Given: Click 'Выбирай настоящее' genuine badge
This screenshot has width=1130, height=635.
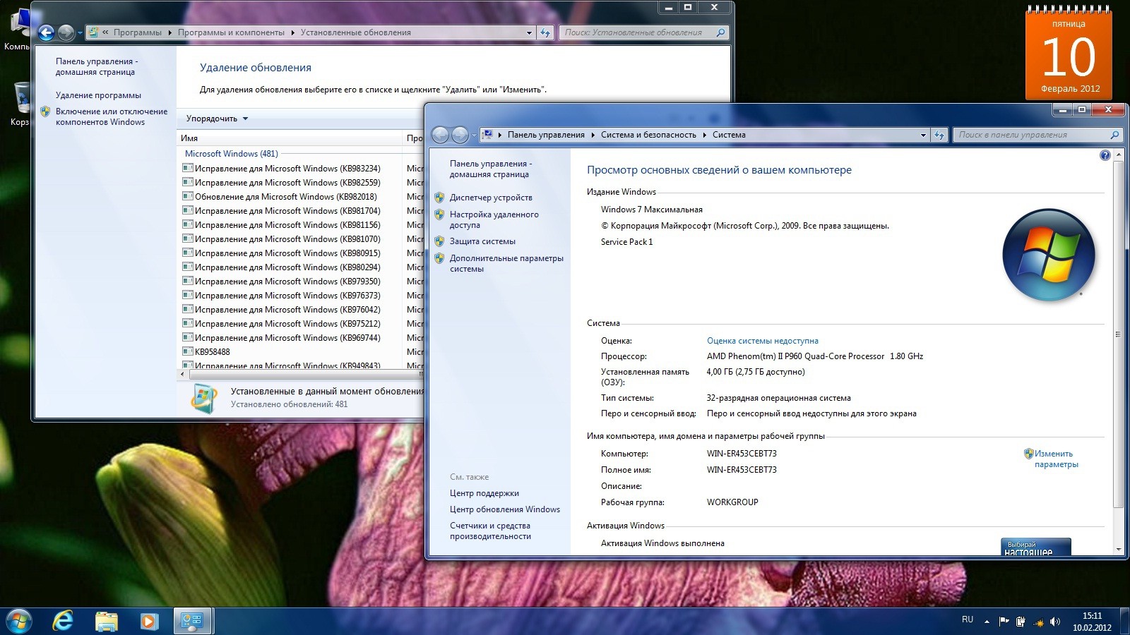Looking at the screenshot, I should 1035,547.
